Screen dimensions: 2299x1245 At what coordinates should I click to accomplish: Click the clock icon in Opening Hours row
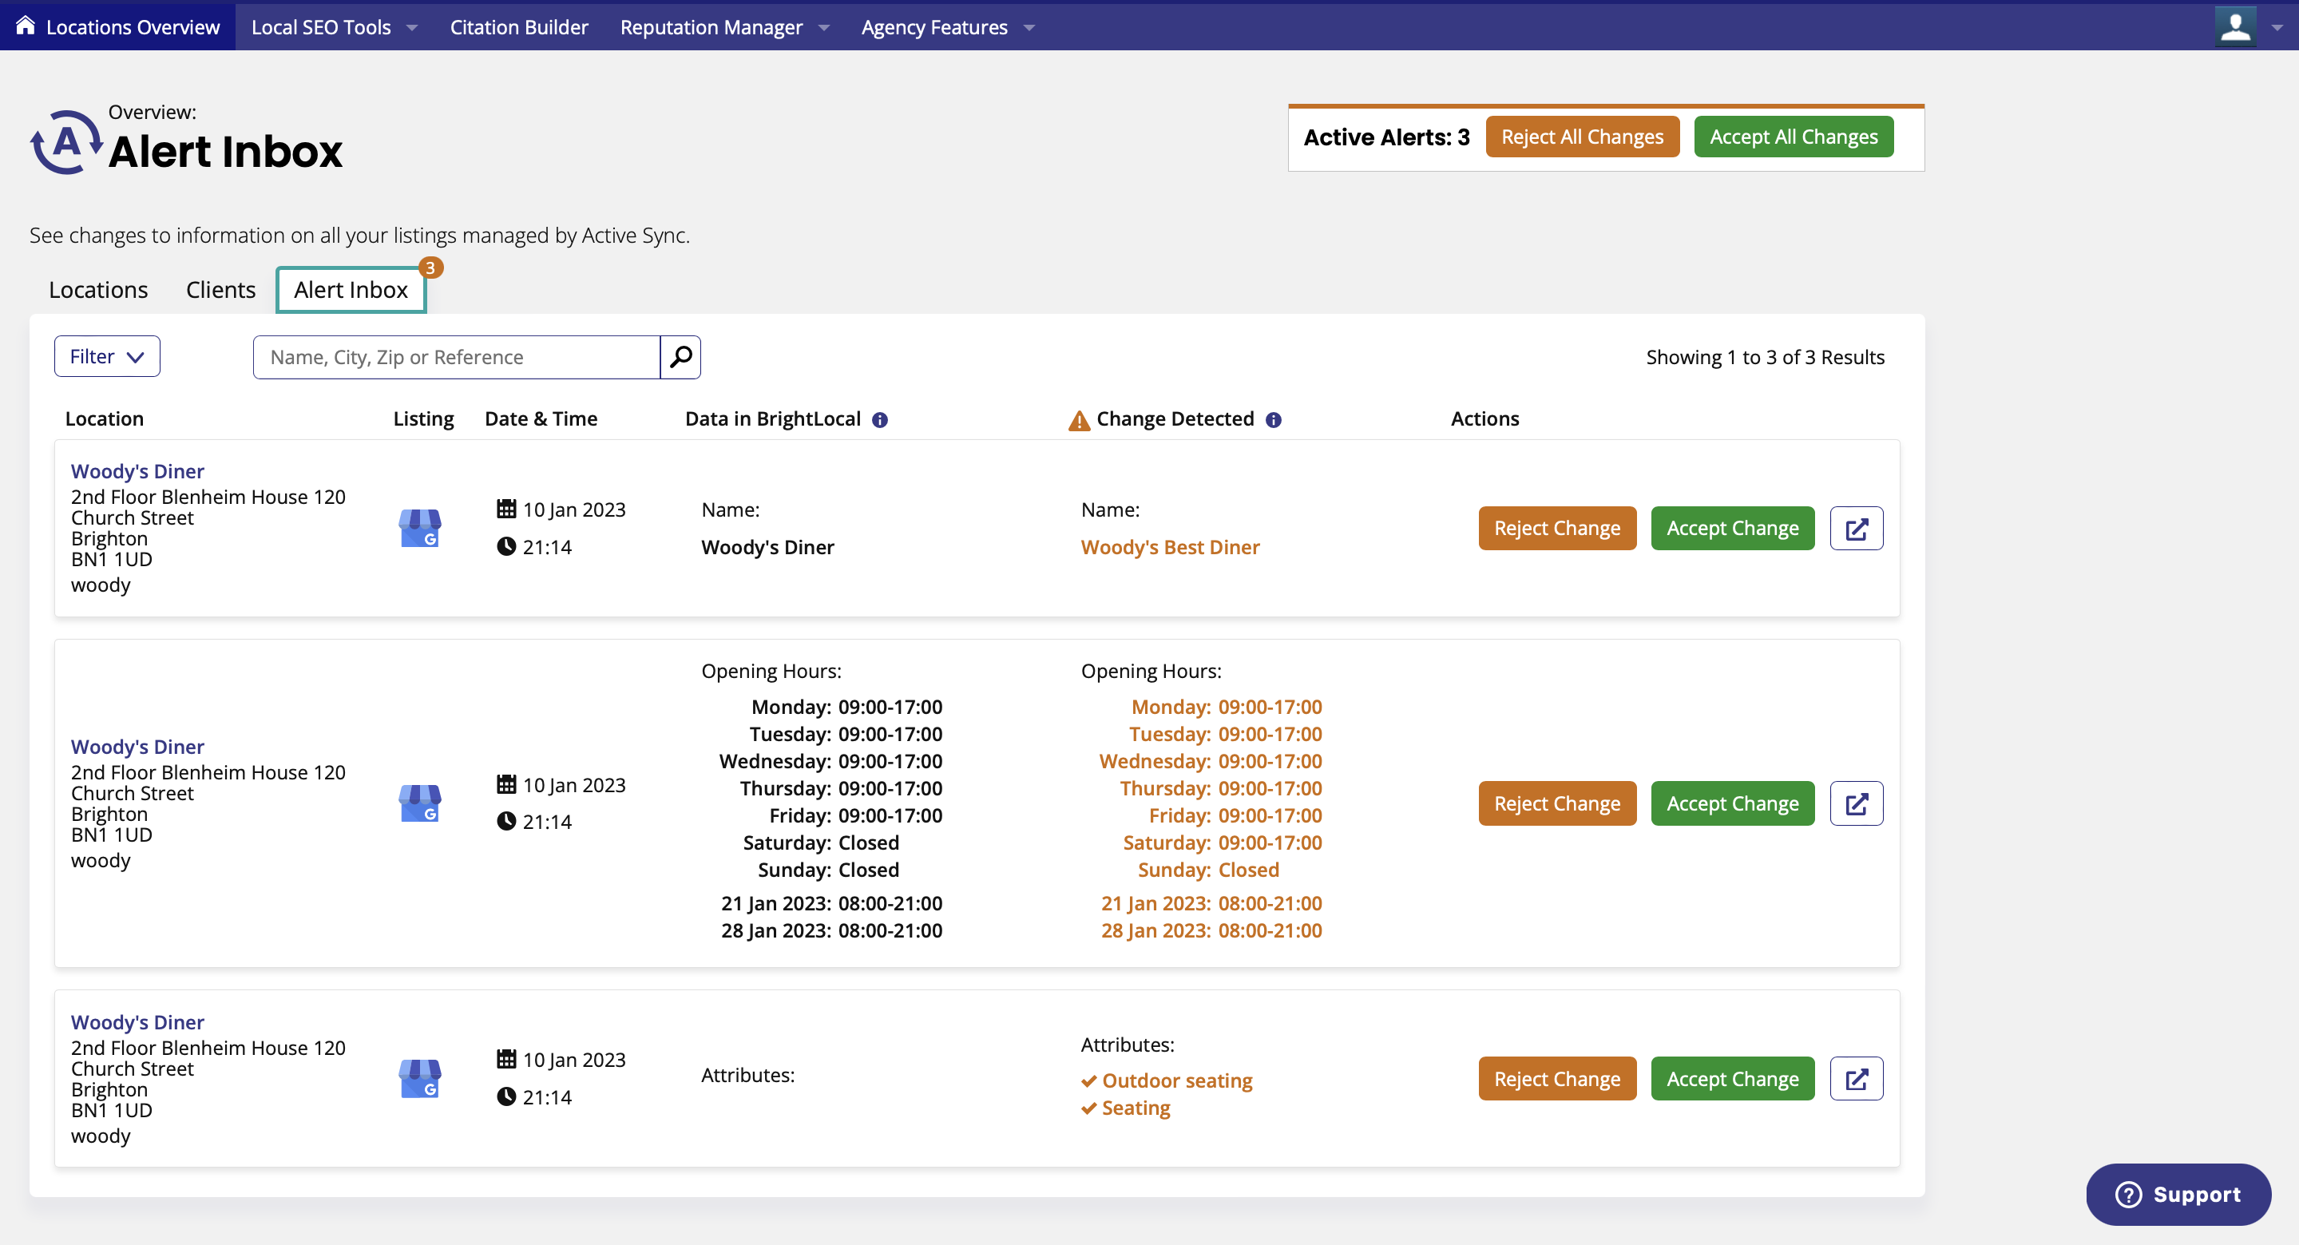click(506, 821)
